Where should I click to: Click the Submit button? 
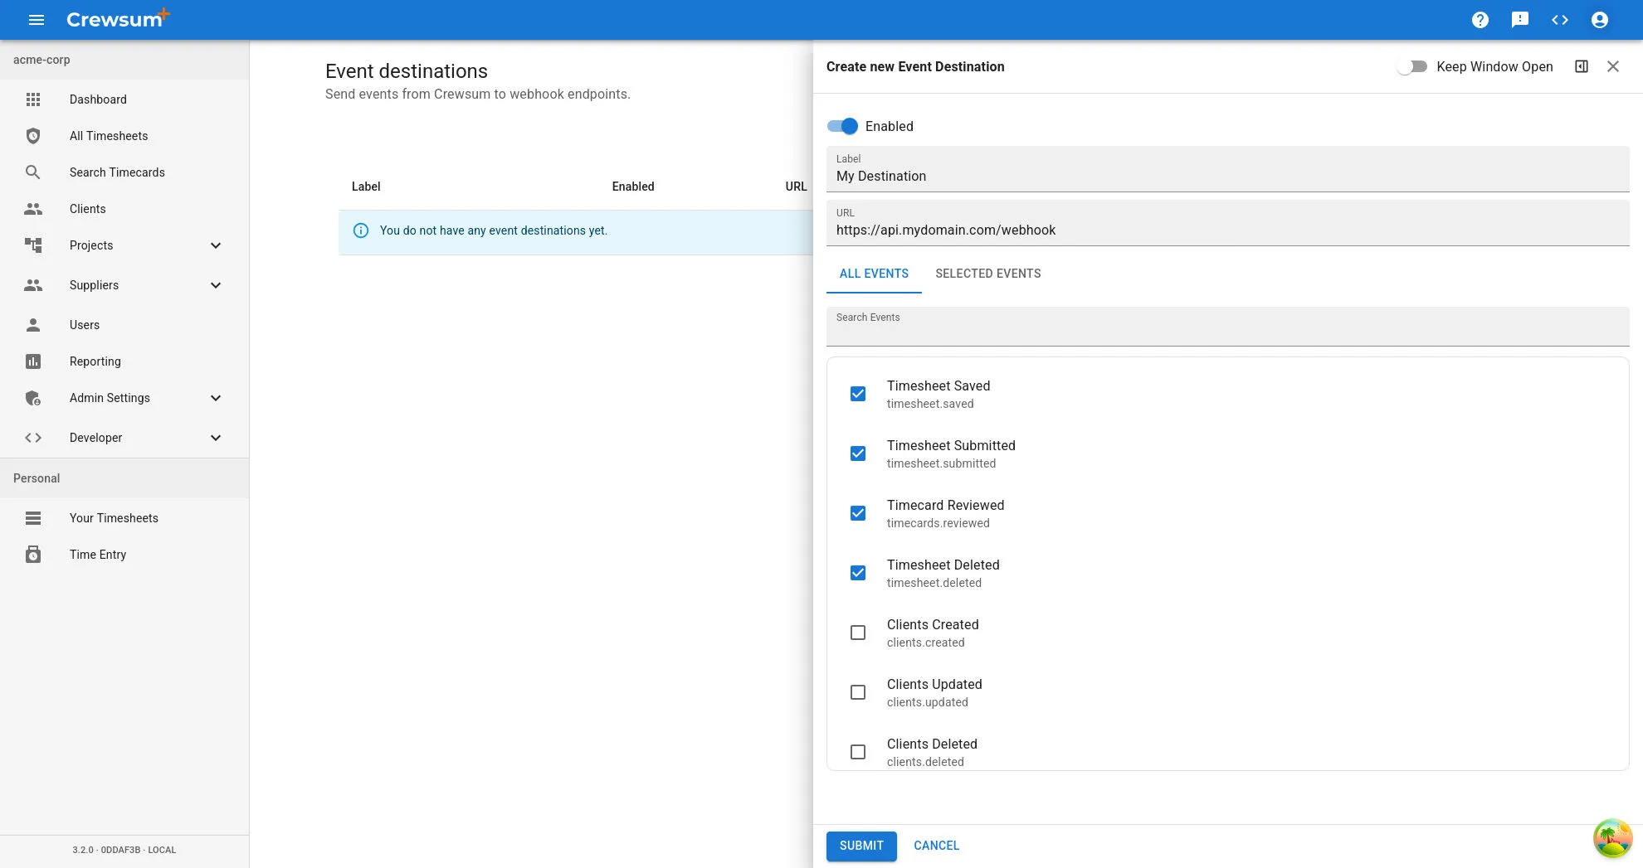pos(861,846)
